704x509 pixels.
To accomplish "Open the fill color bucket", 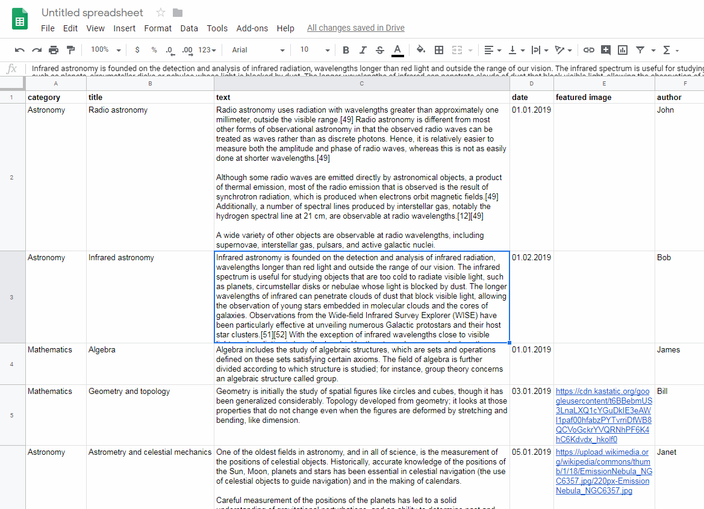I will (421, 50).
